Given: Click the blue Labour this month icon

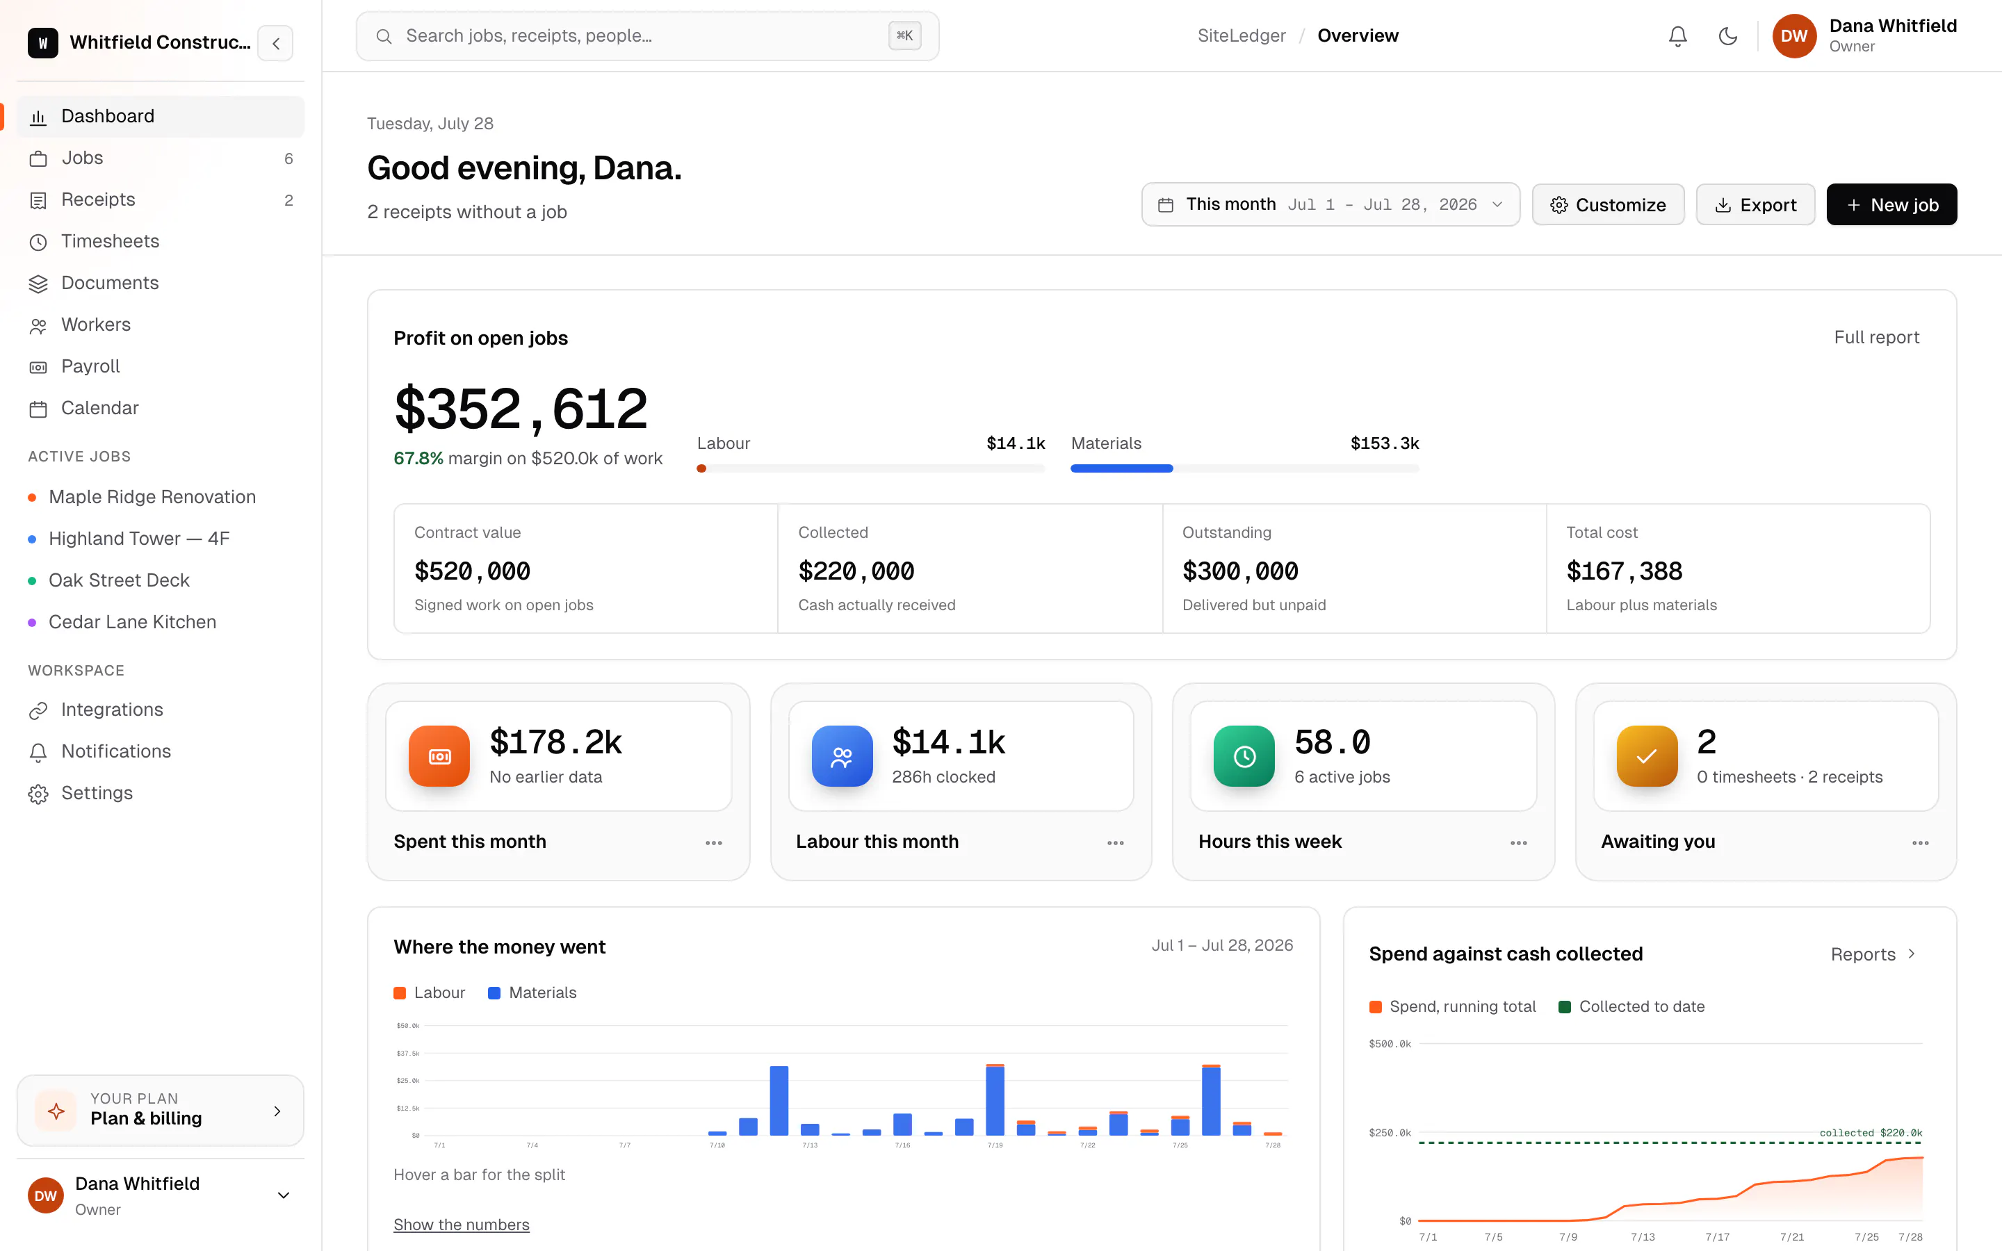Looking at the screenshot, I should click(x=843, y=755).
